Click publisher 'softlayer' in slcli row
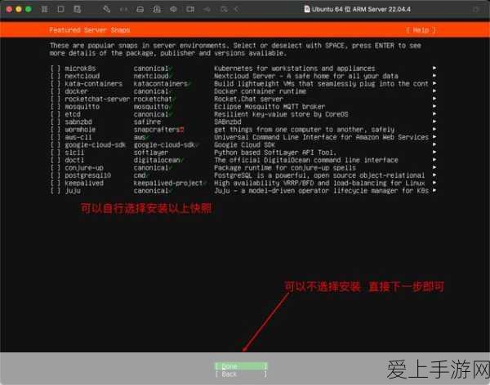Image resolution: width=490 pixels, height=385 pixels. pyautogui.click(x=150, y=153)
